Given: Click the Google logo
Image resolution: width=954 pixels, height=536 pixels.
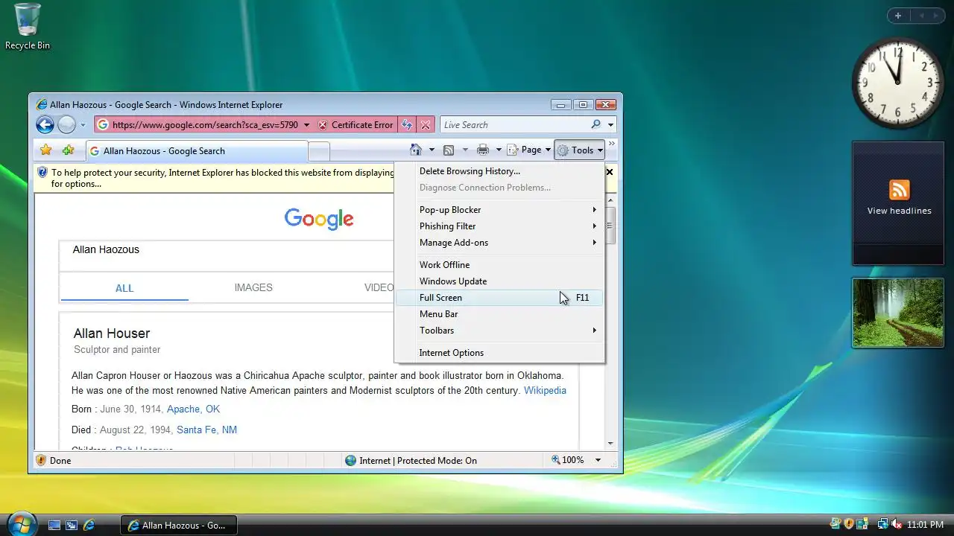Looking at the screenshot, I should click(319, 219).
